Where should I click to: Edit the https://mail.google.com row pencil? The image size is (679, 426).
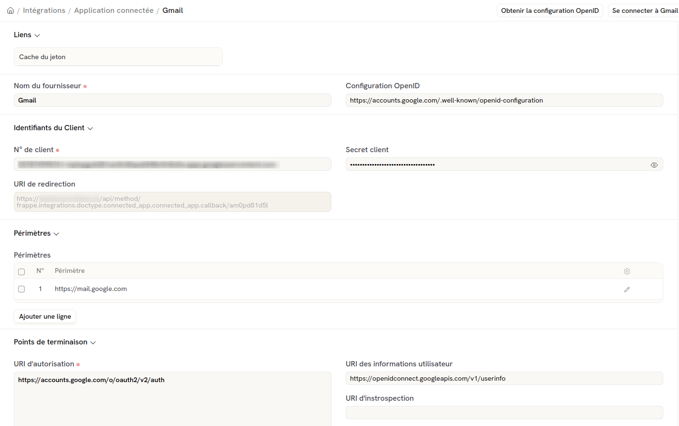click(x=627, y=290)
